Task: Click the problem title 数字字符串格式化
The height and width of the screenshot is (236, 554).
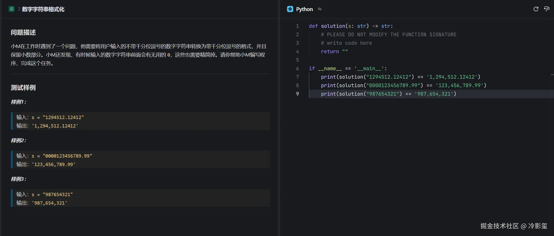Action: pyautogui.click(x=43, y=9)
